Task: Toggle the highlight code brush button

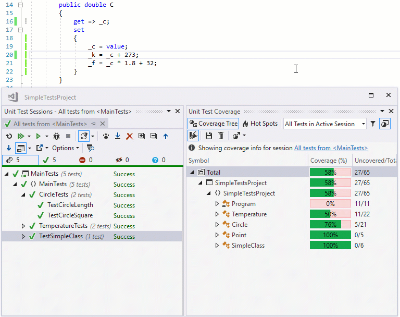Action: [193, 136]
